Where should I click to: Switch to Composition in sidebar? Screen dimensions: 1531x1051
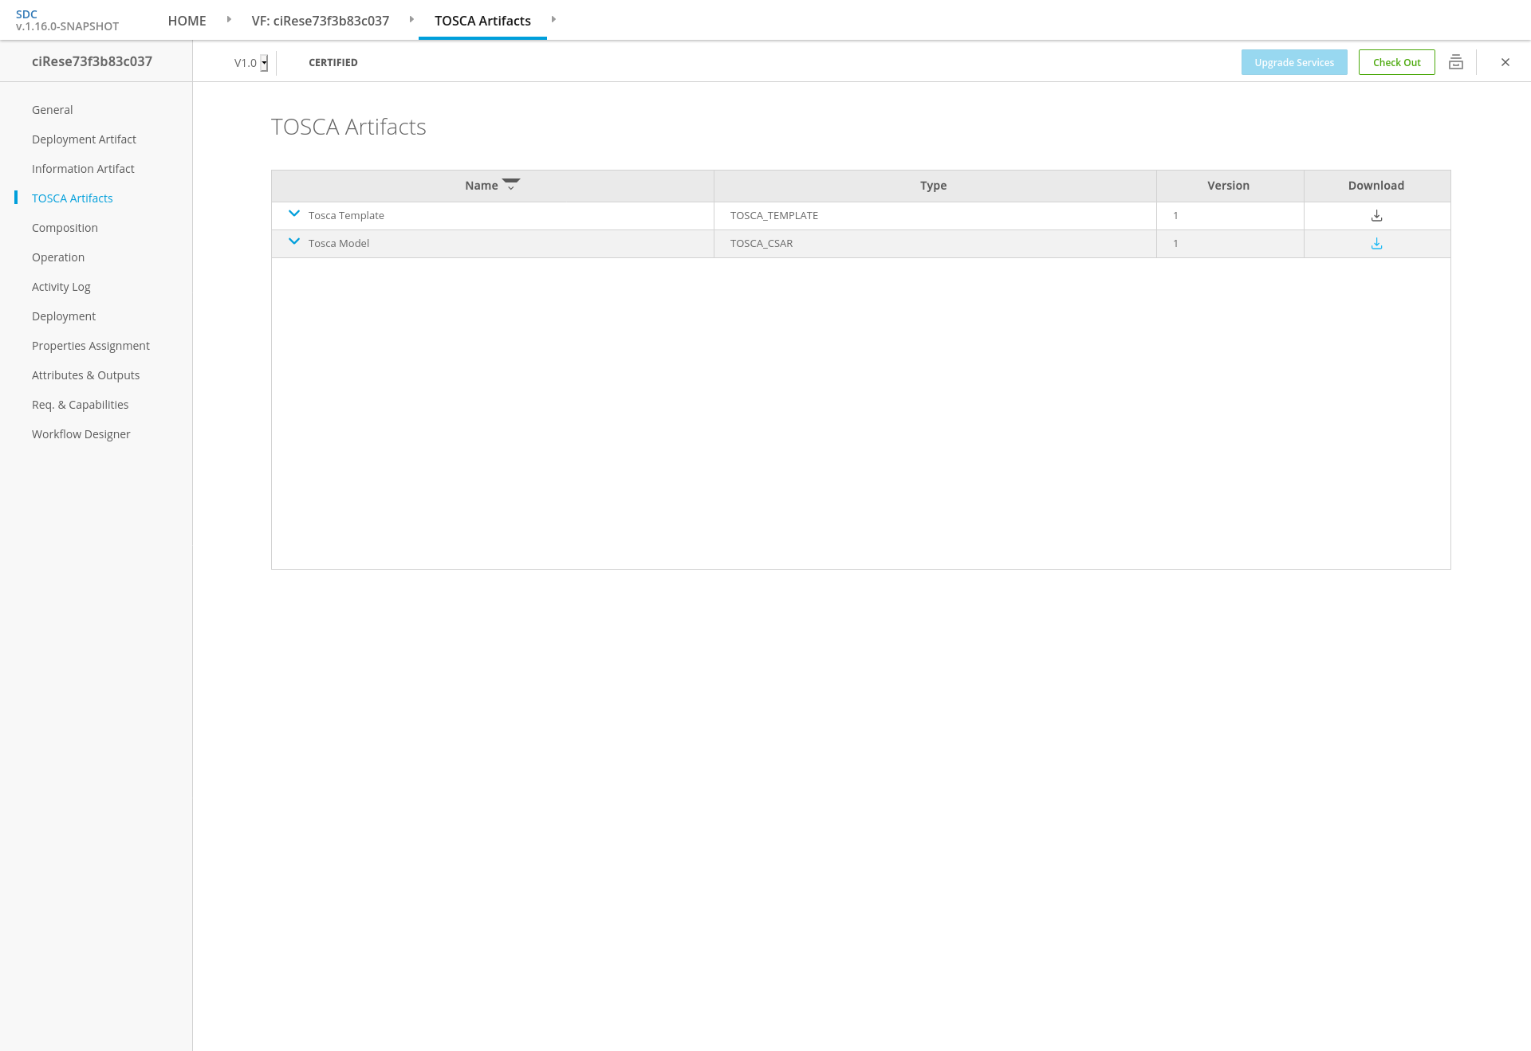click(65, 228)
